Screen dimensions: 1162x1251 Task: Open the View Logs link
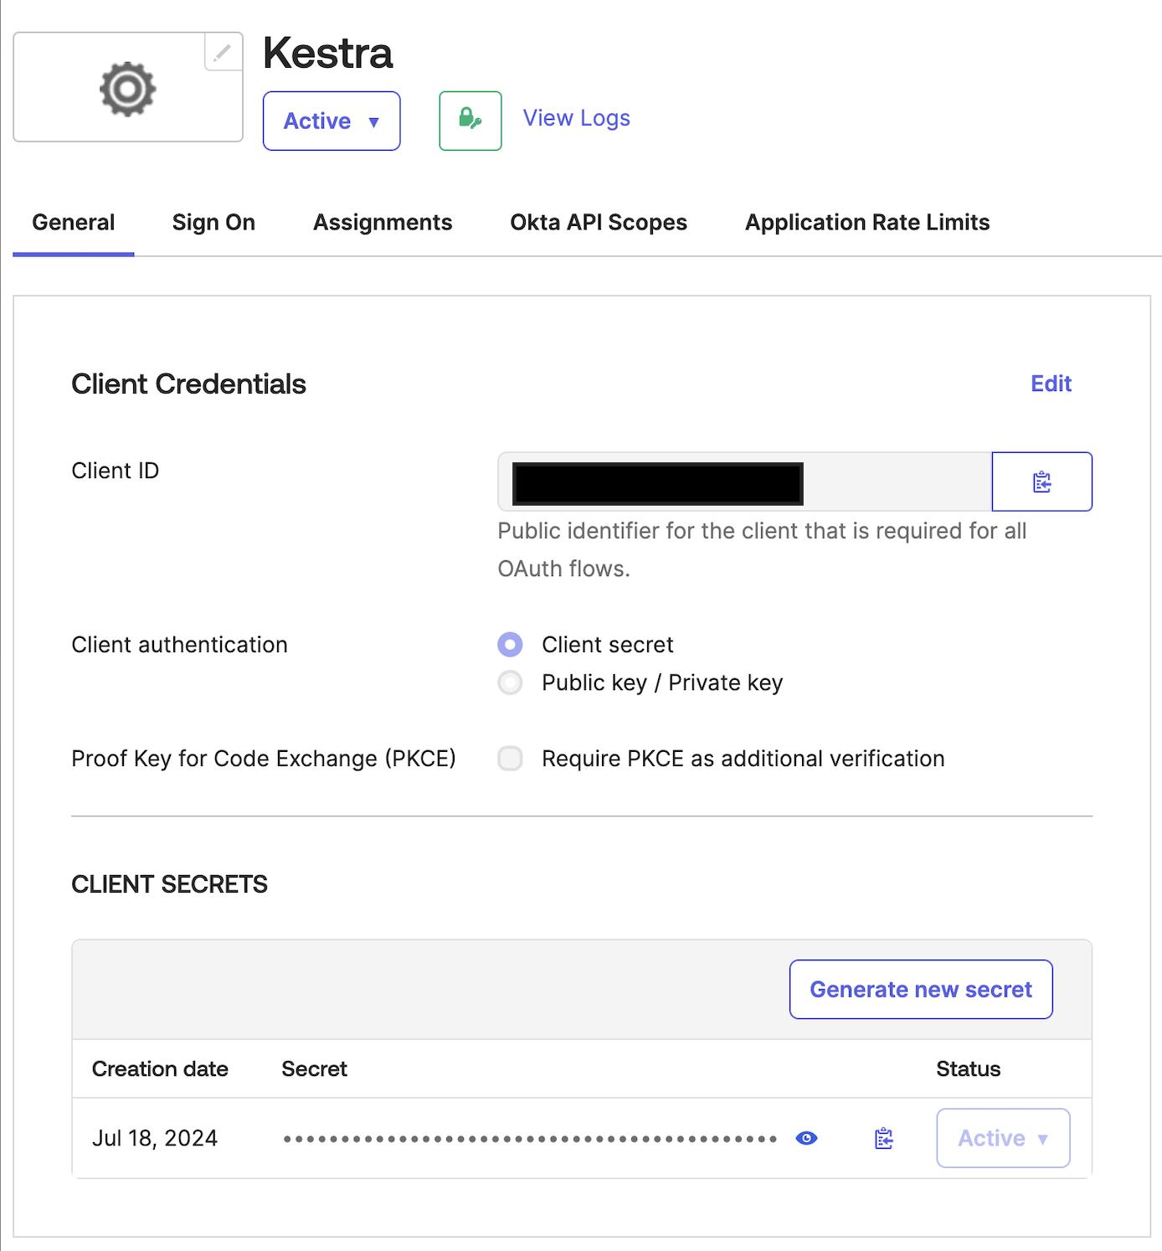coord(576,118)
